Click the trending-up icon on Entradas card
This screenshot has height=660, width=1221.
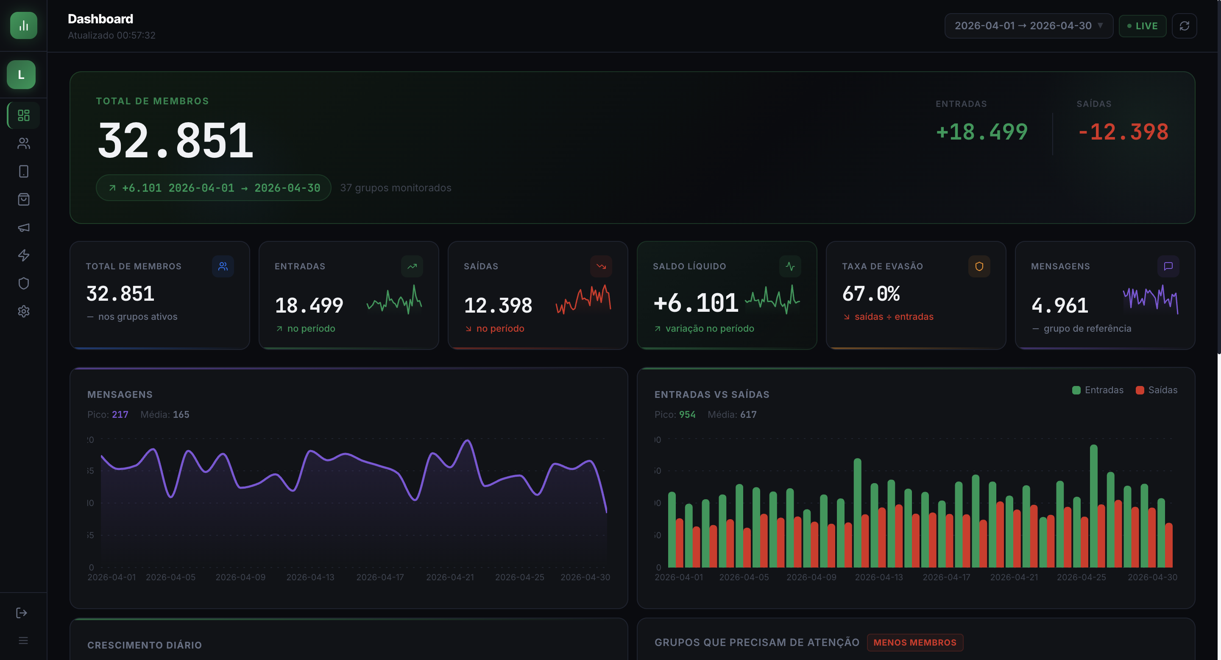coord(412,266)
